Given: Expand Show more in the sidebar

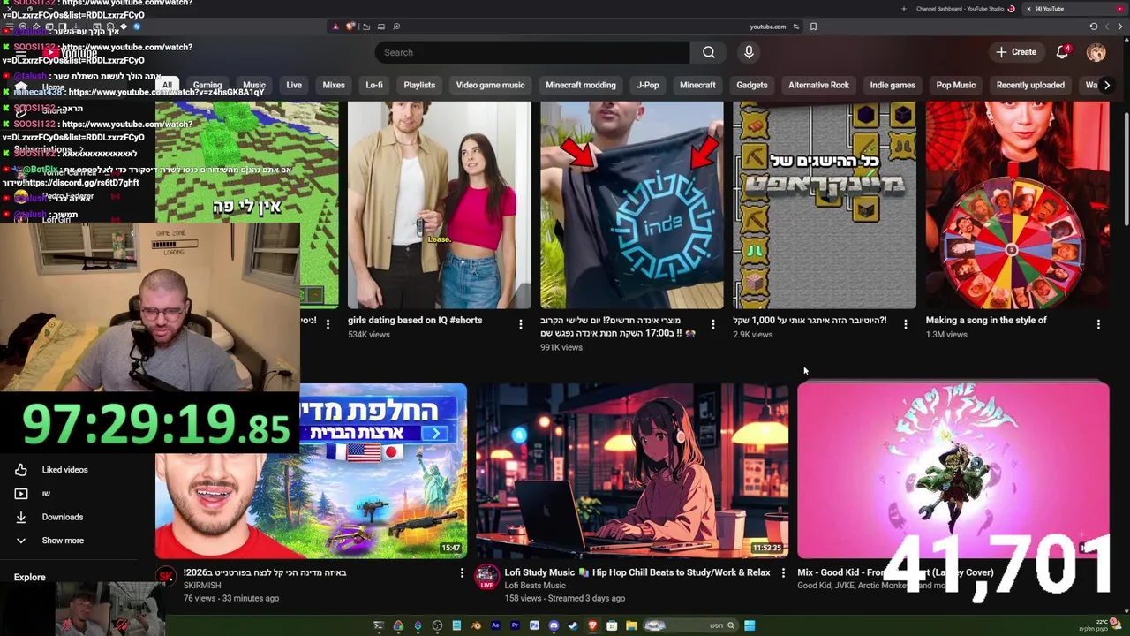Looking at the screenshot, I should point(63,541).
